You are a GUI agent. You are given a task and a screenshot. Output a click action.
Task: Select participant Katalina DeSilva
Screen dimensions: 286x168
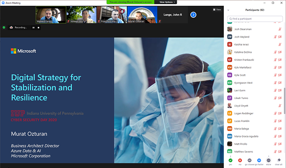coord(255,52)
